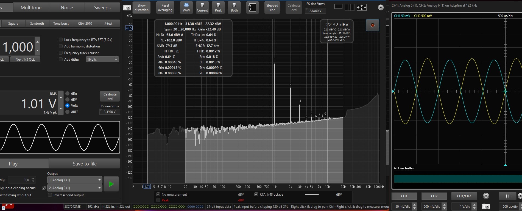Select multi-column graph layout icon
Screen dimensions: 522x211
[x=349, y=7]
